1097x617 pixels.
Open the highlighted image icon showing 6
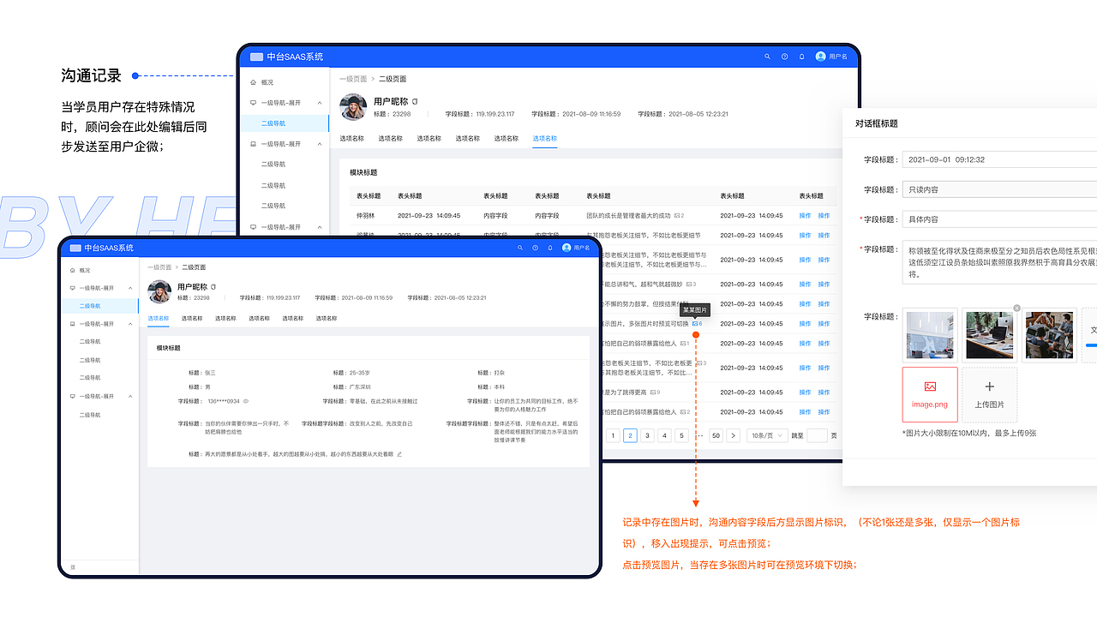[698, 324]
